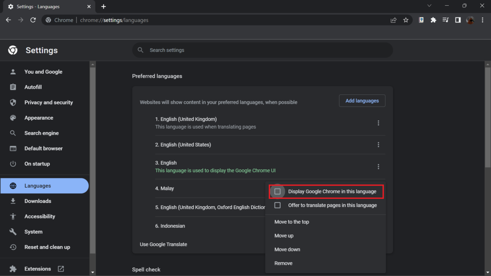Click the browser reload page icon

[x=33, y=20]
